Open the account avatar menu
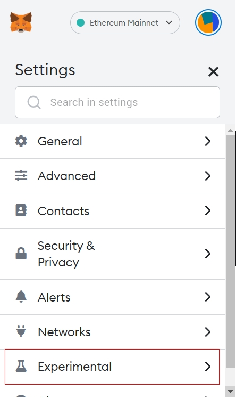This screenshot has height=398, width=236. point(208,22)
